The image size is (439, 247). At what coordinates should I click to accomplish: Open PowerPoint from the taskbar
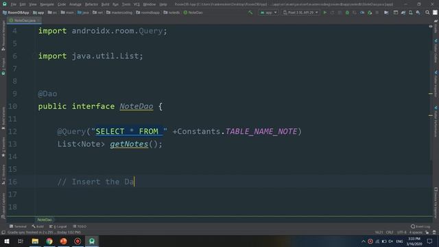pyautogui.click(x=64, y=241)
